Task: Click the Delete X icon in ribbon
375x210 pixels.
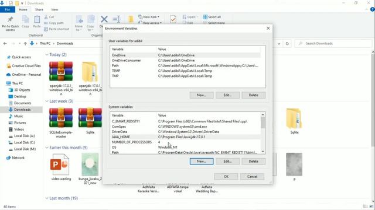Action: (x=104, y=19)
